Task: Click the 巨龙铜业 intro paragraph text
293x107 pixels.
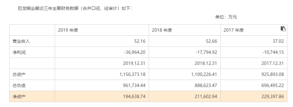Action: click(x=75, y=9)
